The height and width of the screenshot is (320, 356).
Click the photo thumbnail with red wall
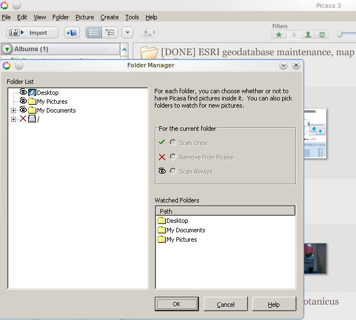tap(315, 258)
